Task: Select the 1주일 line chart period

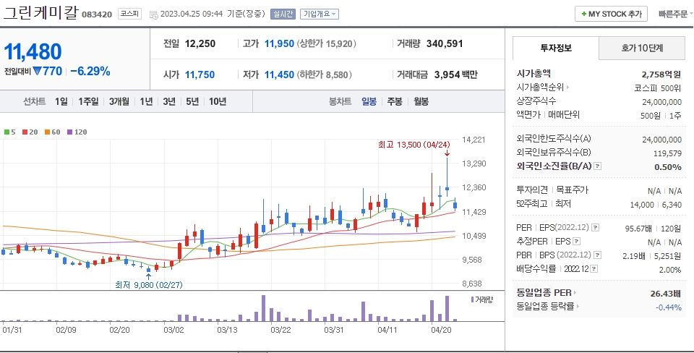Action: click(88, 102)
